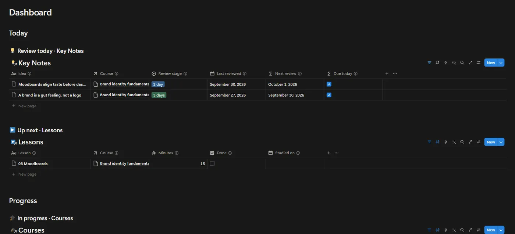Open automations lightning icon in Key Notes toolbar
Image resolution: width=515 pixels, height=234 pixels.
point(446,63)
